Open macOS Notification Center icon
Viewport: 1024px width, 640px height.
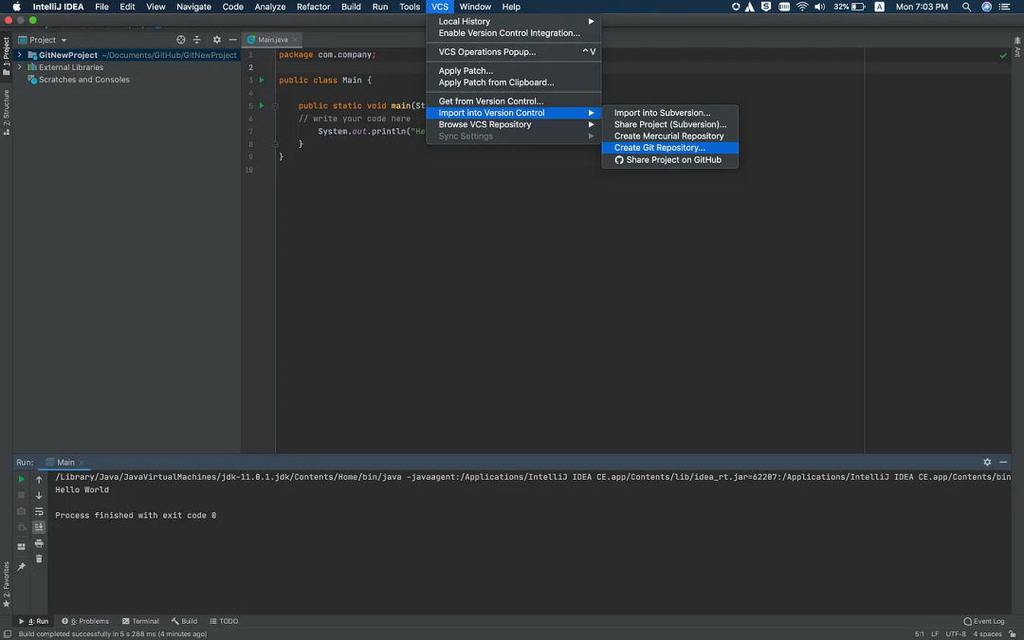coord(1005,7)
